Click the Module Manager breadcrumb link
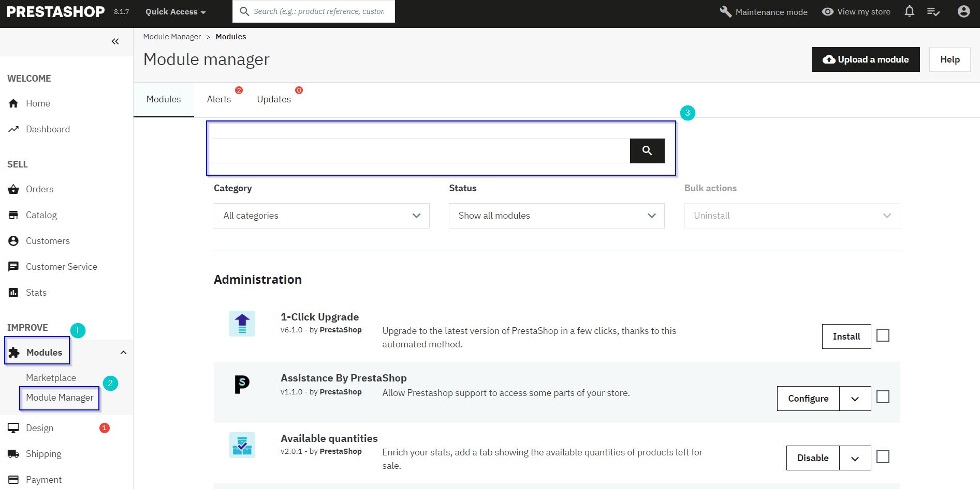The width and height of the screenshot is (980, 489). [172, 37]
